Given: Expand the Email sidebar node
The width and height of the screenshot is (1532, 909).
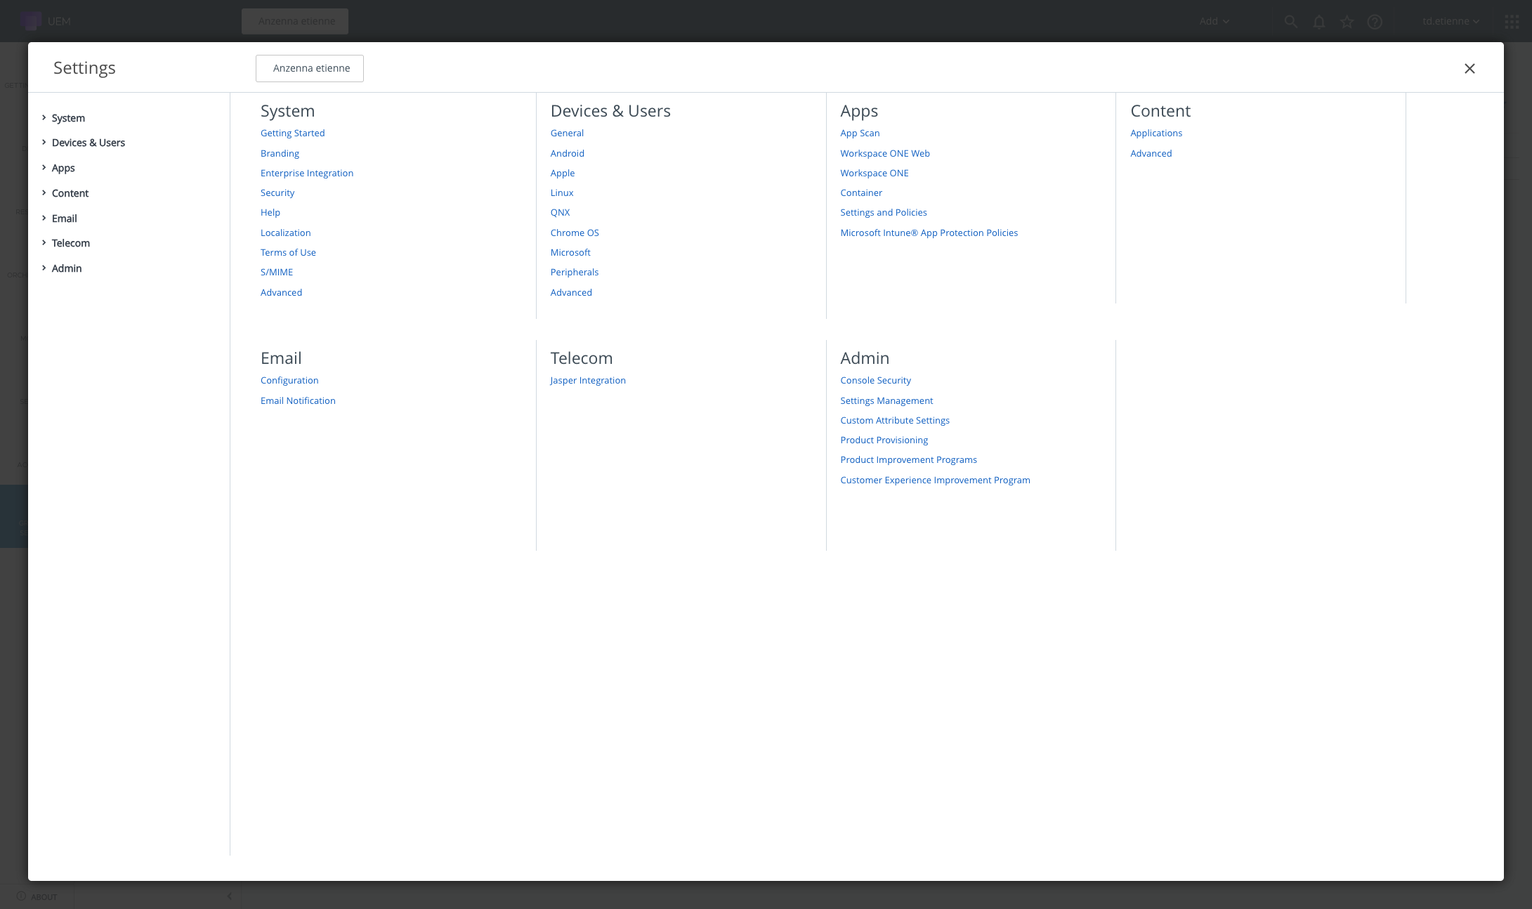Looking at the screenshot, I should point(44,218).
